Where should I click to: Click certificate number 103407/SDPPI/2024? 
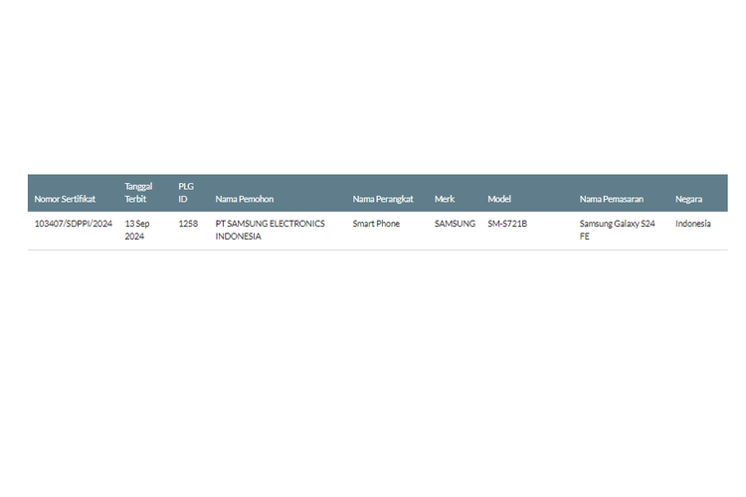click(x=73, y=224)
